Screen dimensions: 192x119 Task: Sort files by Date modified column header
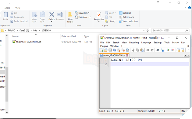click(69, 36)
